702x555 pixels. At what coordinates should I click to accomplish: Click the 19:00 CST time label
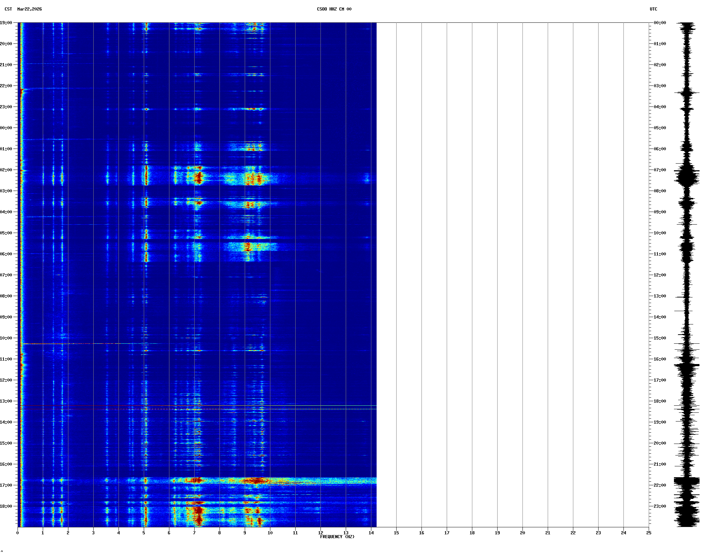point(6,23)
